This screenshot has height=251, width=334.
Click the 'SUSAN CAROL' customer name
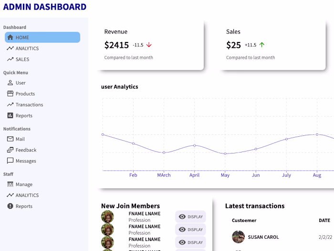tap(263, 237)
